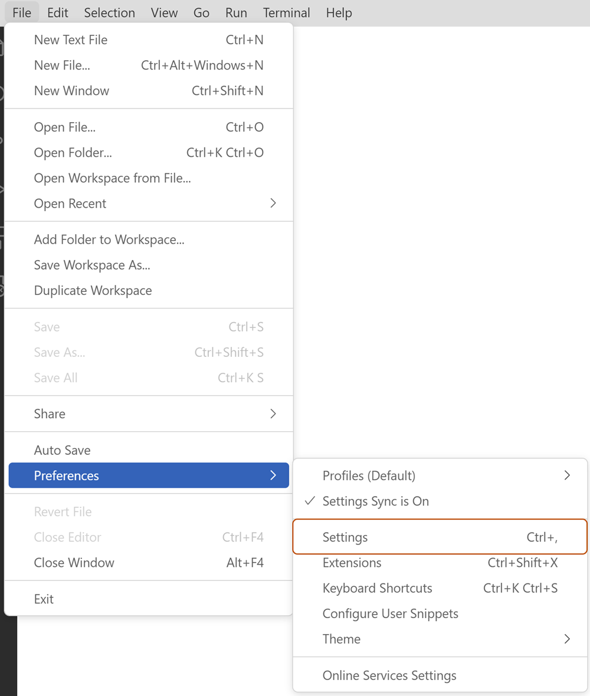
Task: Expand the Profiles (Default) submenu
Action: pyautogui.click(x=369, y=475)
